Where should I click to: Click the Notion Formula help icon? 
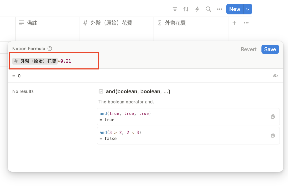[50, 49]
